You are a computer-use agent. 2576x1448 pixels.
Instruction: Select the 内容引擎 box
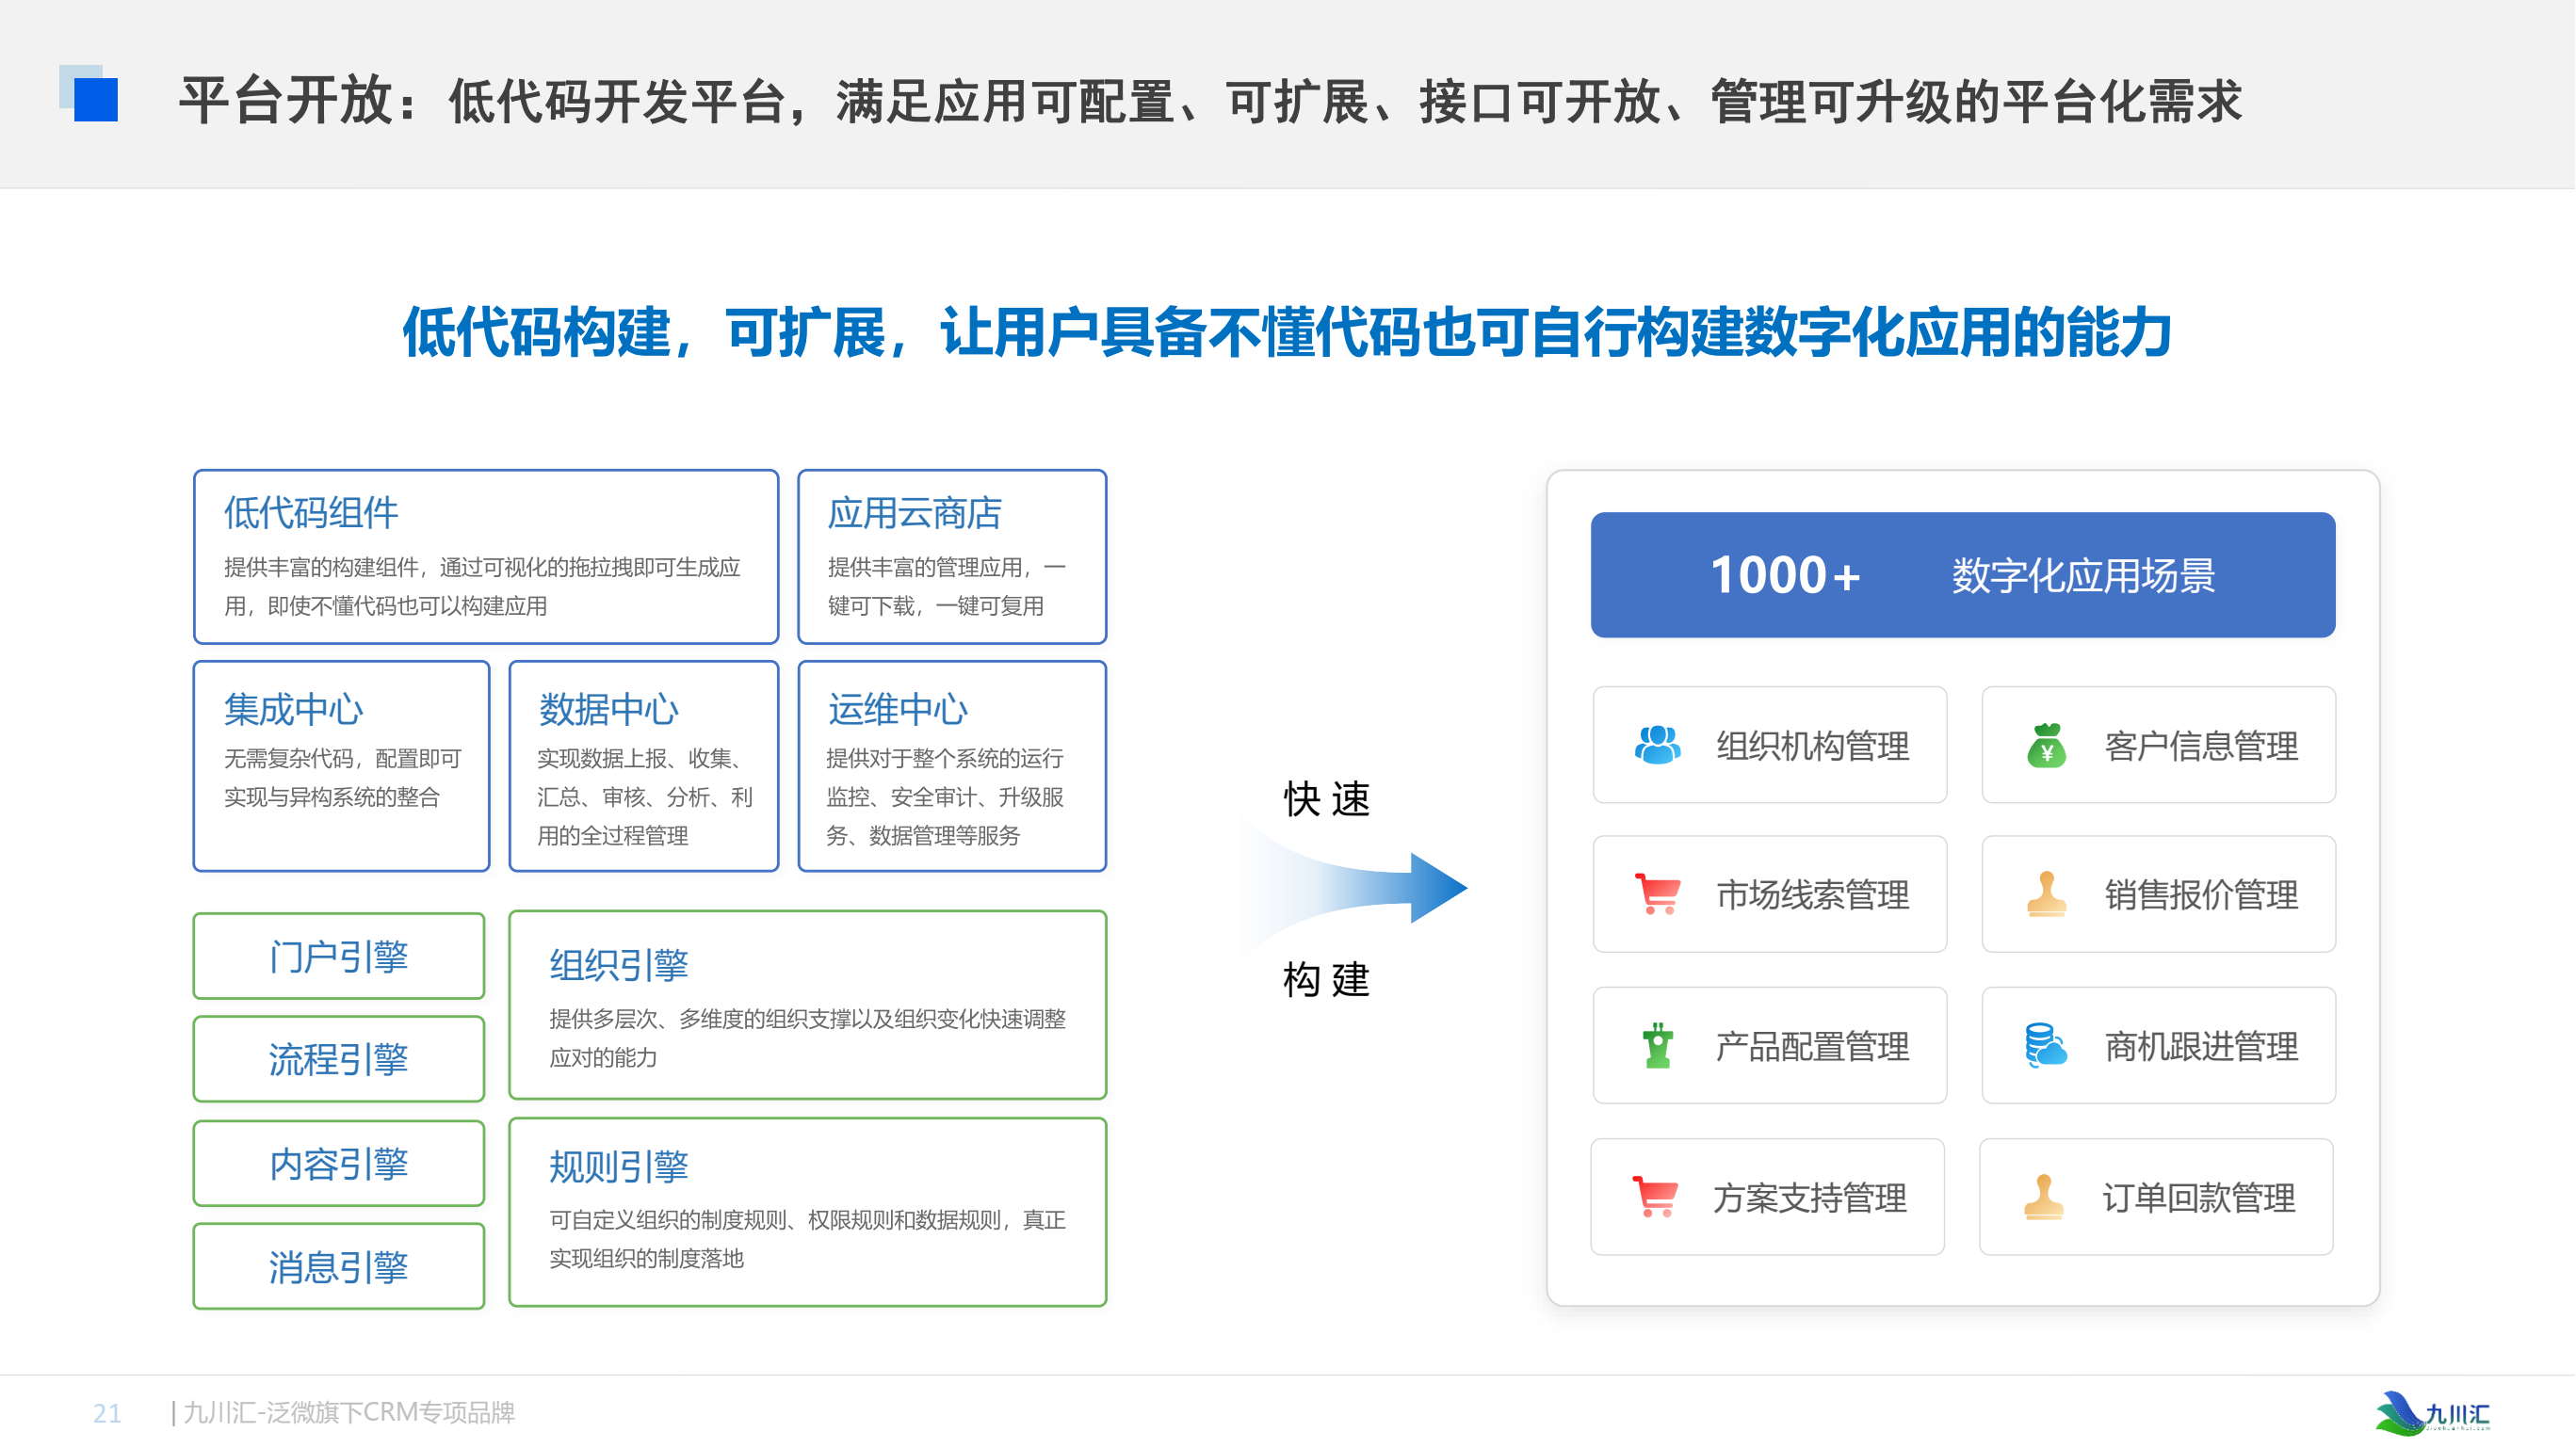[339, 1162]
